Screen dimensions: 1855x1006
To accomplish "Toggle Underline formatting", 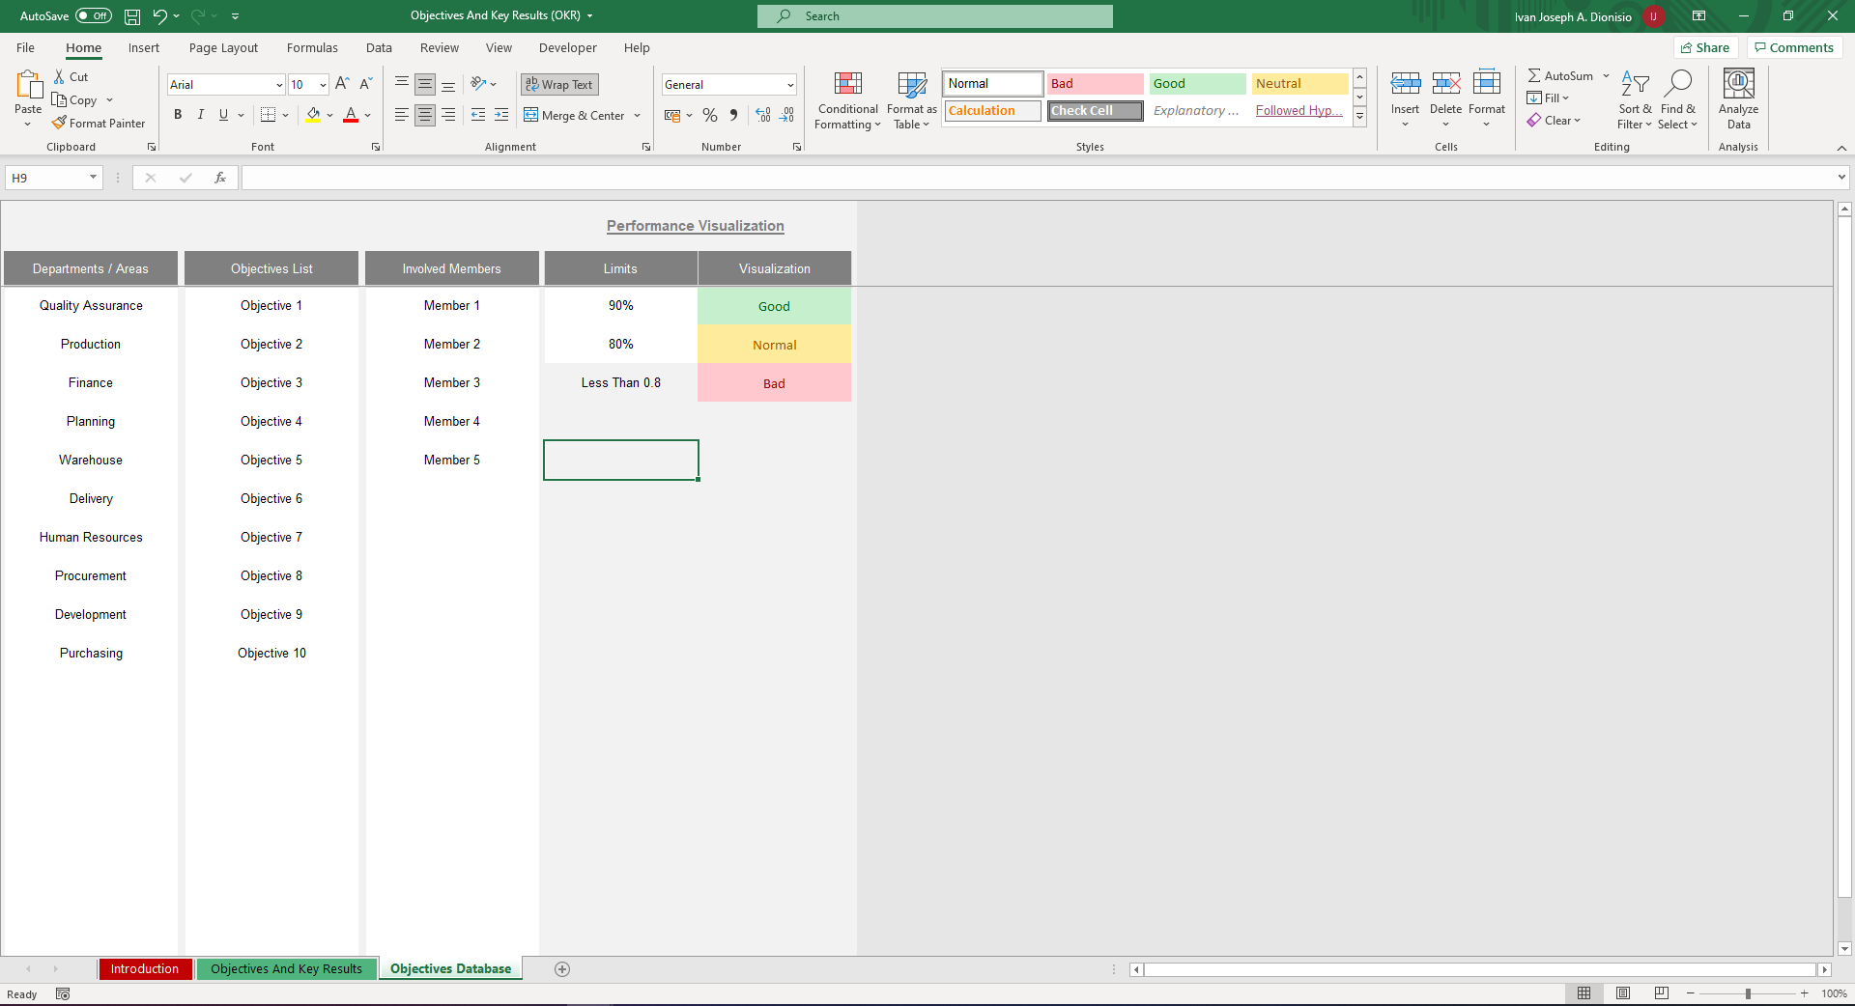I will coord(223,115).
